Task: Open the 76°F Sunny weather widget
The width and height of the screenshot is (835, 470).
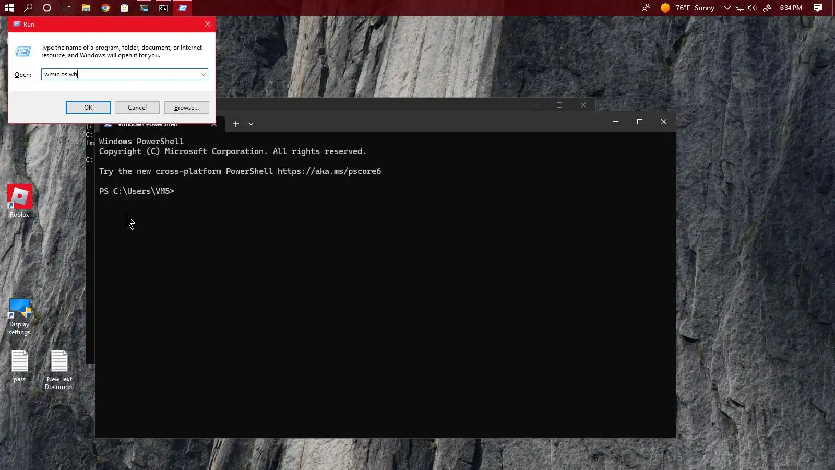Action: pos(687,8)
